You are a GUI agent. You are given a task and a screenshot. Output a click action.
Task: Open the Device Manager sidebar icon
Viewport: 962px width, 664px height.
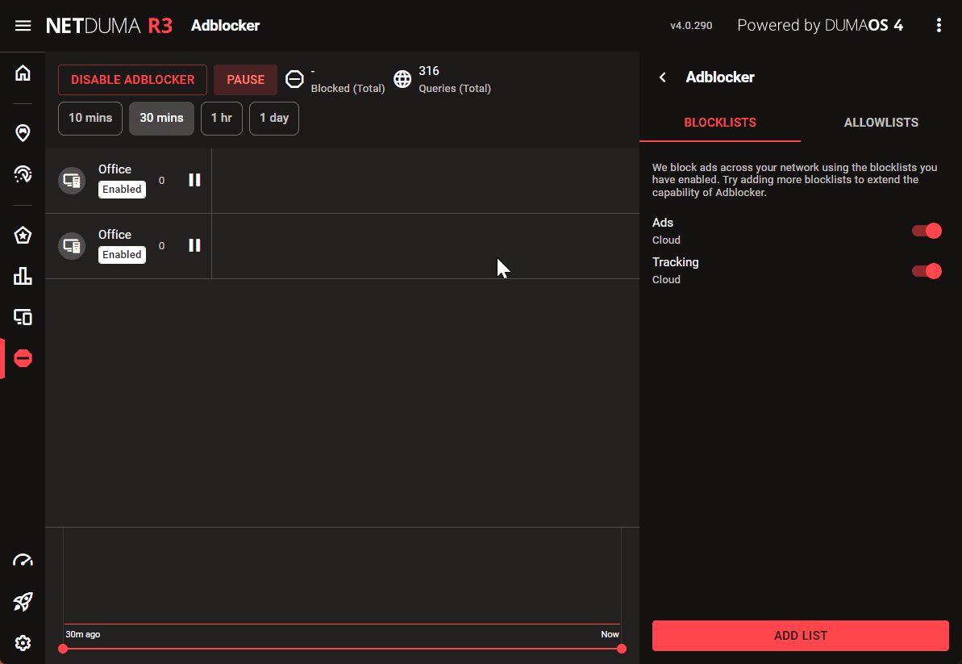(x=23, y=317)
